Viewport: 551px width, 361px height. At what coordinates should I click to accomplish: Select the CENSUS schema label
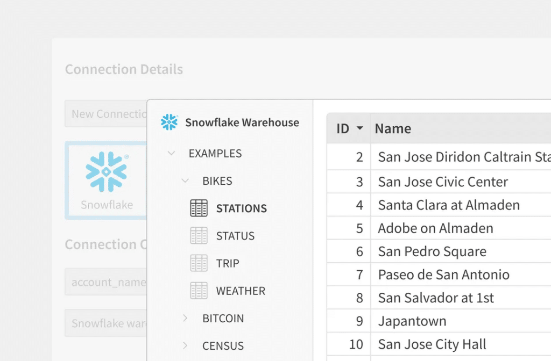[x=223, y=346]
